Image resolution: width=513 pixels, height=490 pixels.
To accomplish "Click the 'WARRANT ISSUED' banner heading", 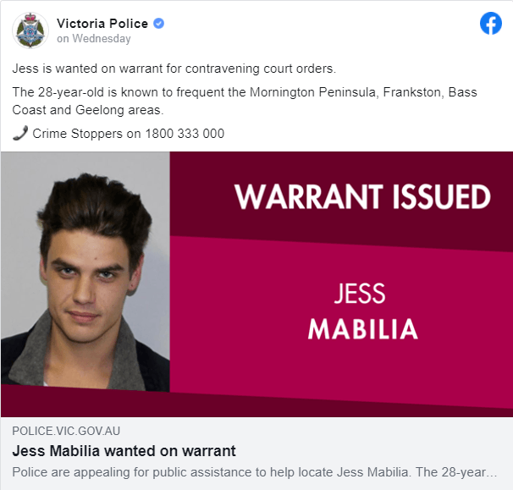I will (362, 197).
